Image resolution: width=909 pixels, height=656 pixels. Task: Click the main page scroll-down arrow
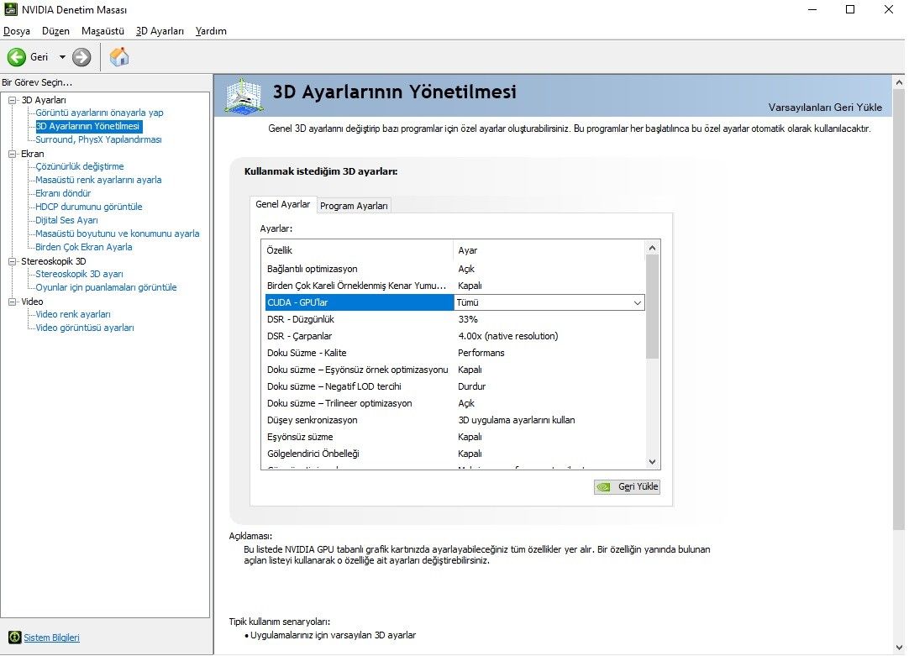pyautogui.click(x=899, y=648)
